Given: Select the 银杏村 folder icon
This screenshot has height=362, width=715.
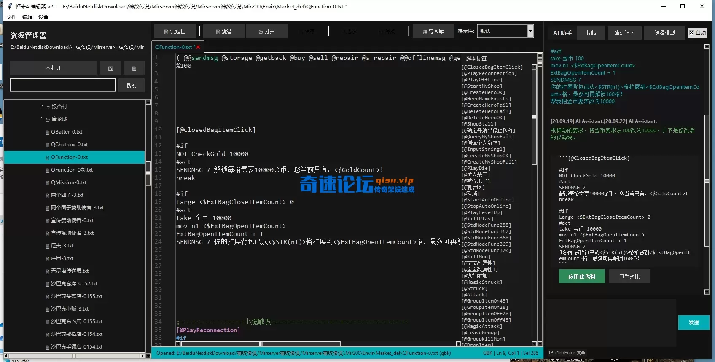Looking at the screenshot, I should [x=48, y=107].
